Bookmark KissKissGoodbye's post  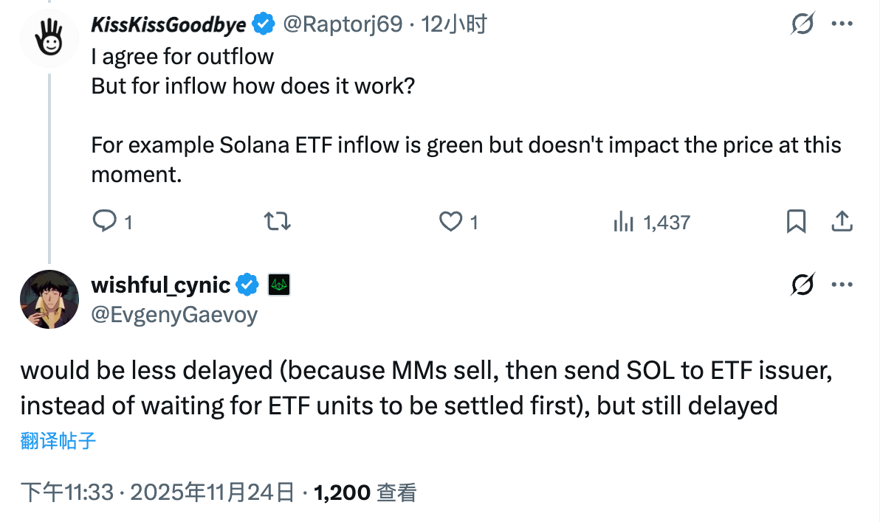(x=796, y=221)
